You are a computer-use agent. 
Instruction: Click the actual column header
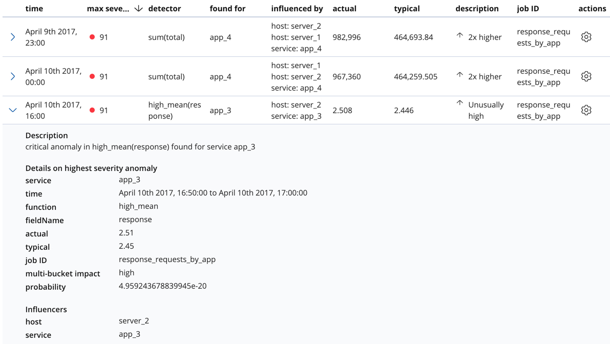coord(344,9)
